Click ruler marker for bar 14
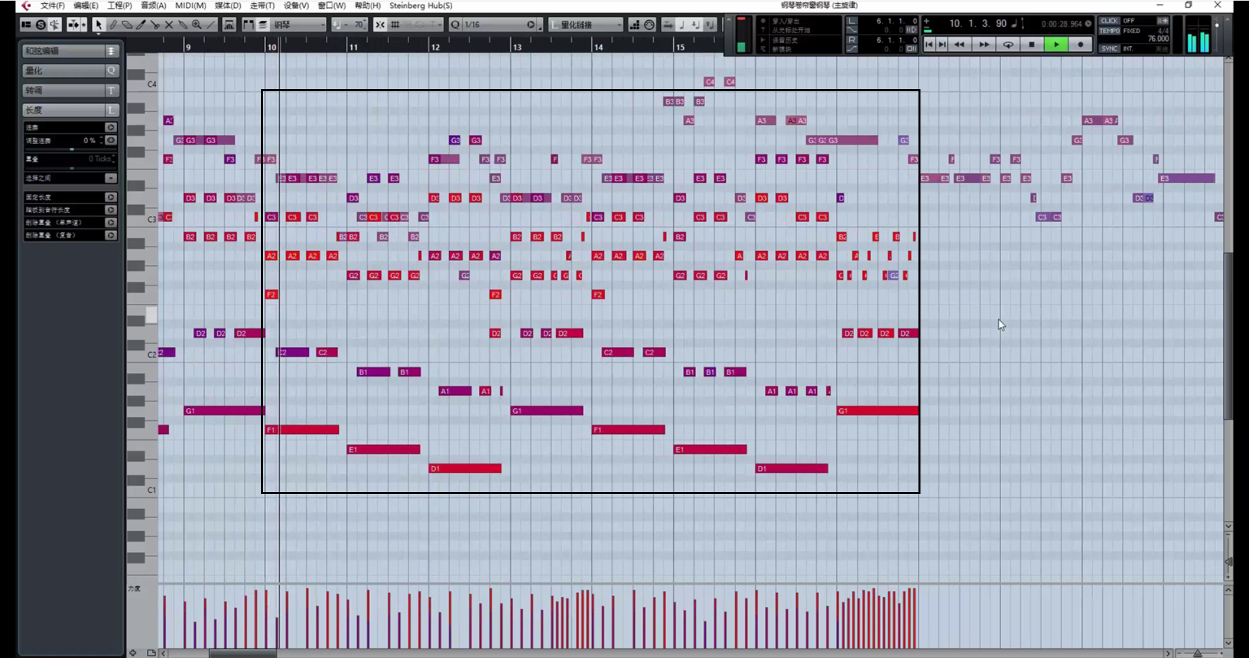The height and width of the screenshot is (658, 1249). (598, 47)
